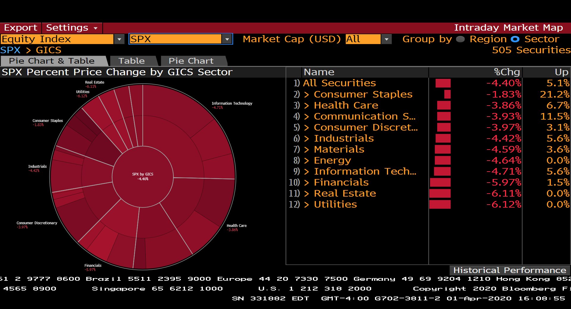
Task: Open the Export menu
Action: pos(20,28)
